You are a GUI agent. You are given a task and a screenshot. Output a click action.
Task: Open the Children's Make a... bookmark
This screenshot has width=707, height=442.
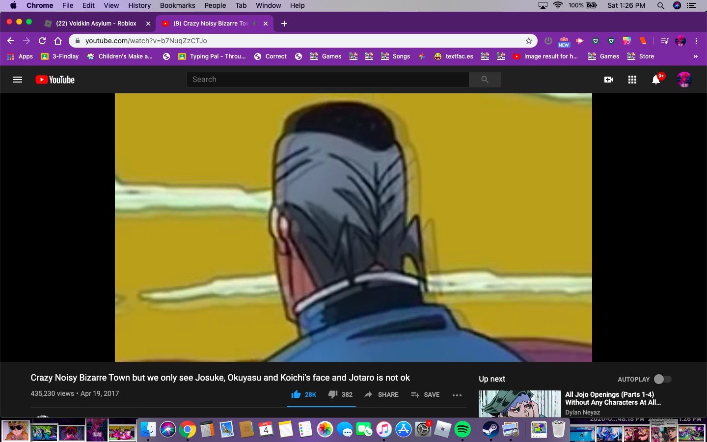point(120,56)
